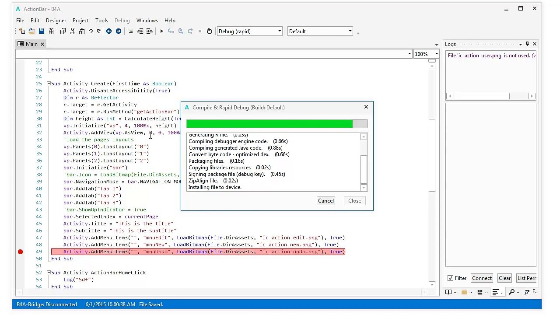Cancel the compile dialog
This screenshot has height=315, width=560.
pos(326,201)
